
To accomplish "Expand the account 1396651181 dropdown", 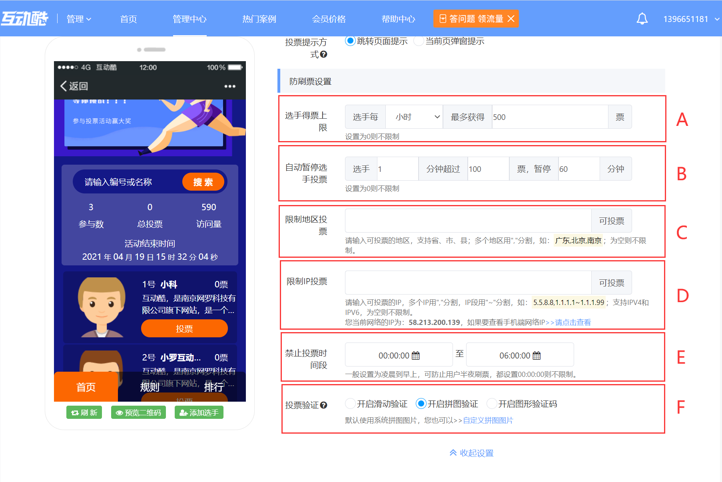I will (x=691, y=19).
